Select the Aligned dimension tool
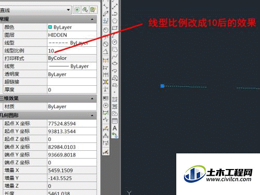The height and width of the screenshot is (195, 260). (x=106, y=6)
